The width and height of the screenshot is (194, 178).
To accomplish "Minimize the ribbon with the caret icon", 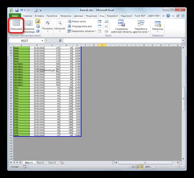I will (163, 16).
